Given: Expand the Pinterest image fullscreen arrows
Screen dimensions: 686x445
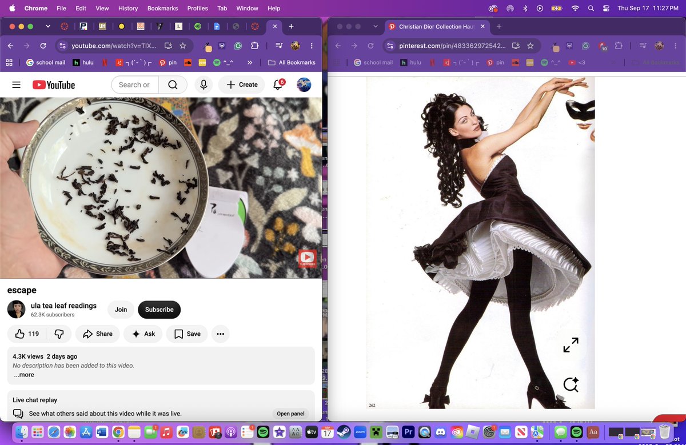Looking at the screenshot, I should [571, 345].
